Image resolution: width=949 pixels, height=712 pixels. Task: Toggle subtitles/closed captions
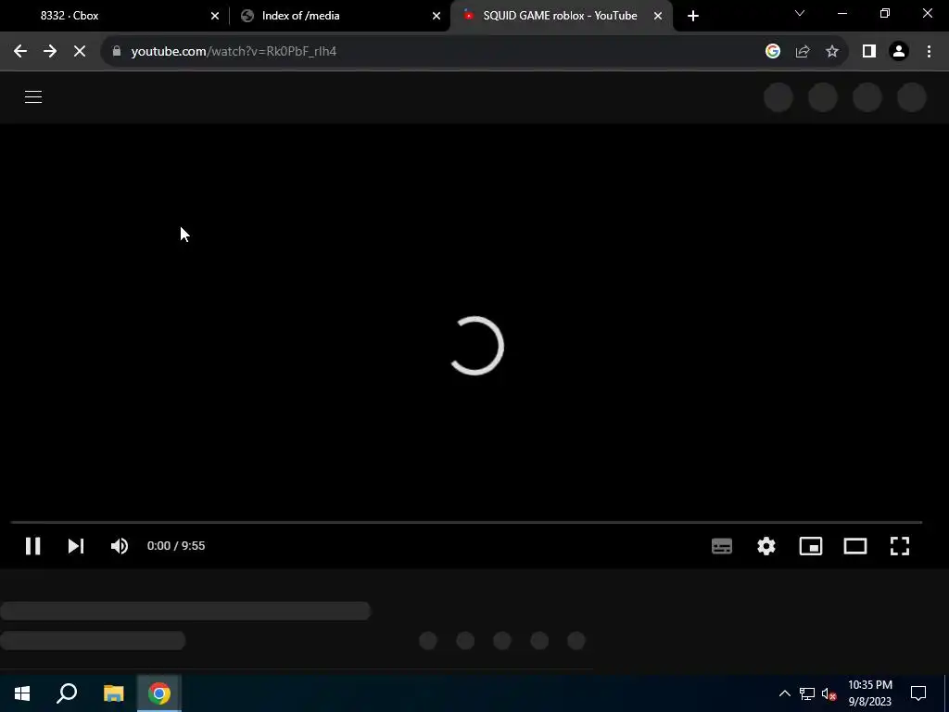click(721, 546)
